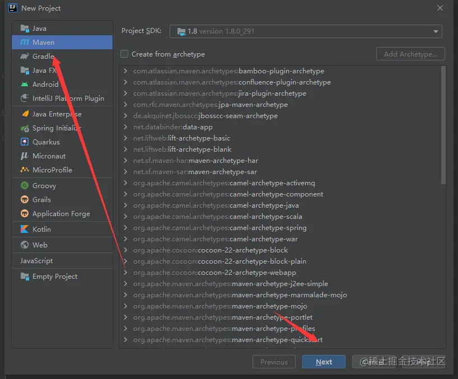The width and height of the screenshot is (458, 379).
Task: Choose Java Enterprise in the list
Action: click(x=62, y=114)
